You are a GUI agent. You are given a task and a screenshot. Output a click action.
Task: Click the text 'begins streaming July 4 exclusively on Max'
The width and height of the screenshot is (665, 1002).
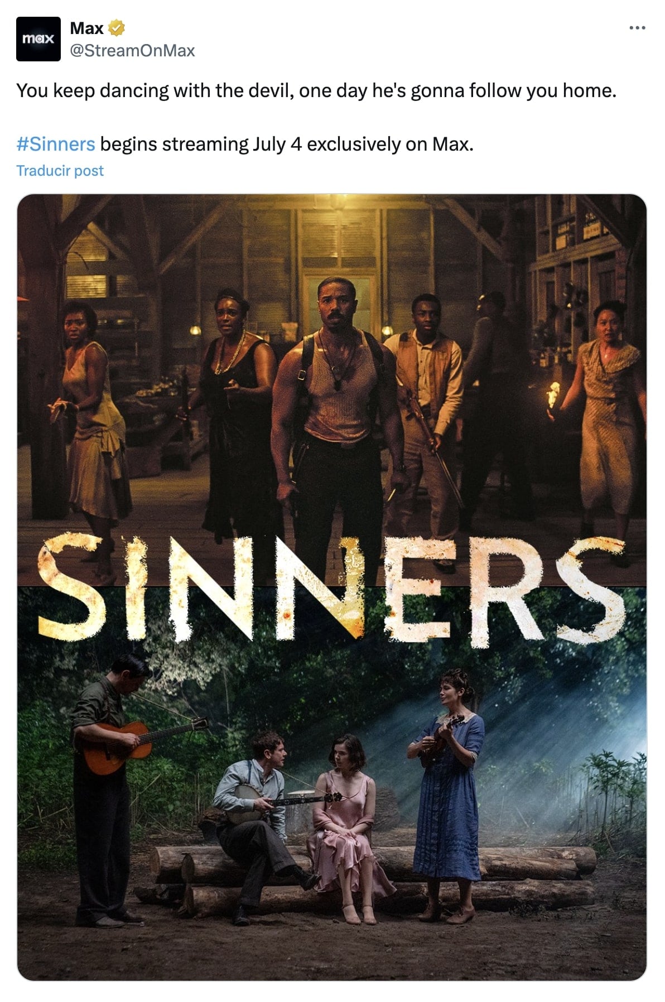[x=287, y=144]
